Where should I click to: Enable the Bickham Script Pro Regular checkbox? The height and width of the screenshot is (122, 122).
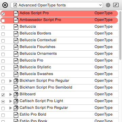coord(3,81)
